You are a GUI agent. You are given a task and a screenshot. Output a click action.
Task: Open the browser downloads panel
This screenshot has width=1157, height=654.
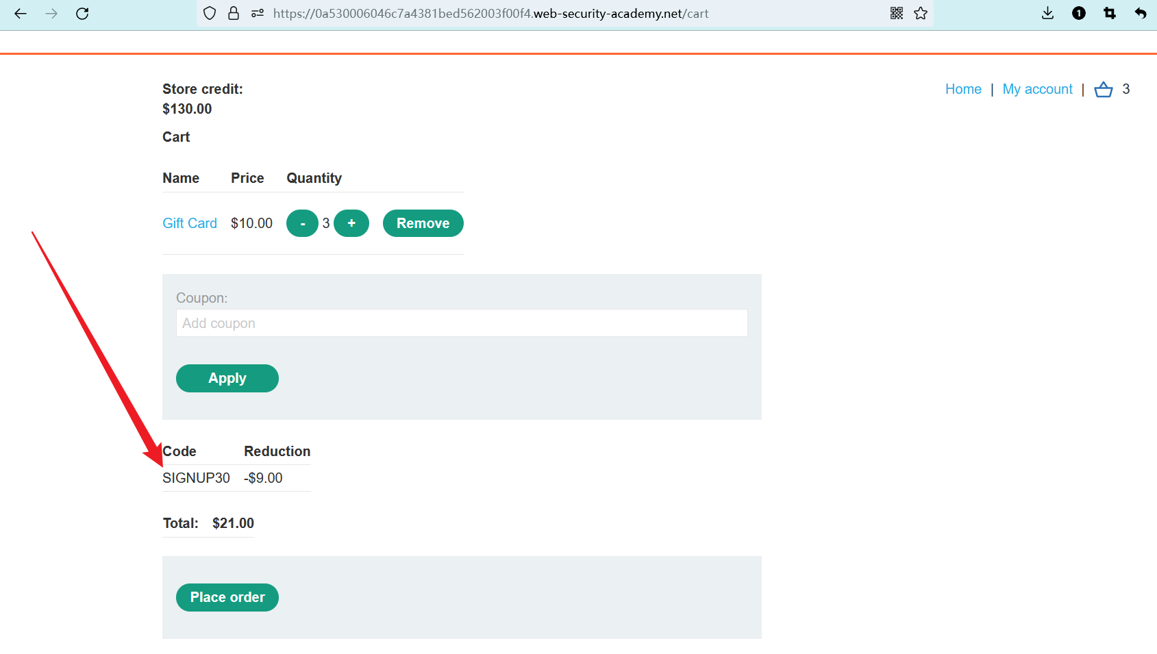(1048, 13)
